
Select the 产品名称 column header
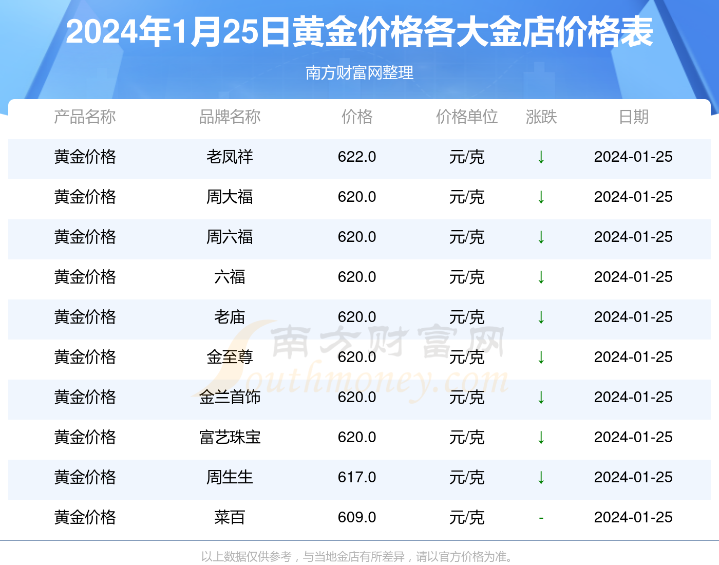pyautogui.click(x=85, y=117)
